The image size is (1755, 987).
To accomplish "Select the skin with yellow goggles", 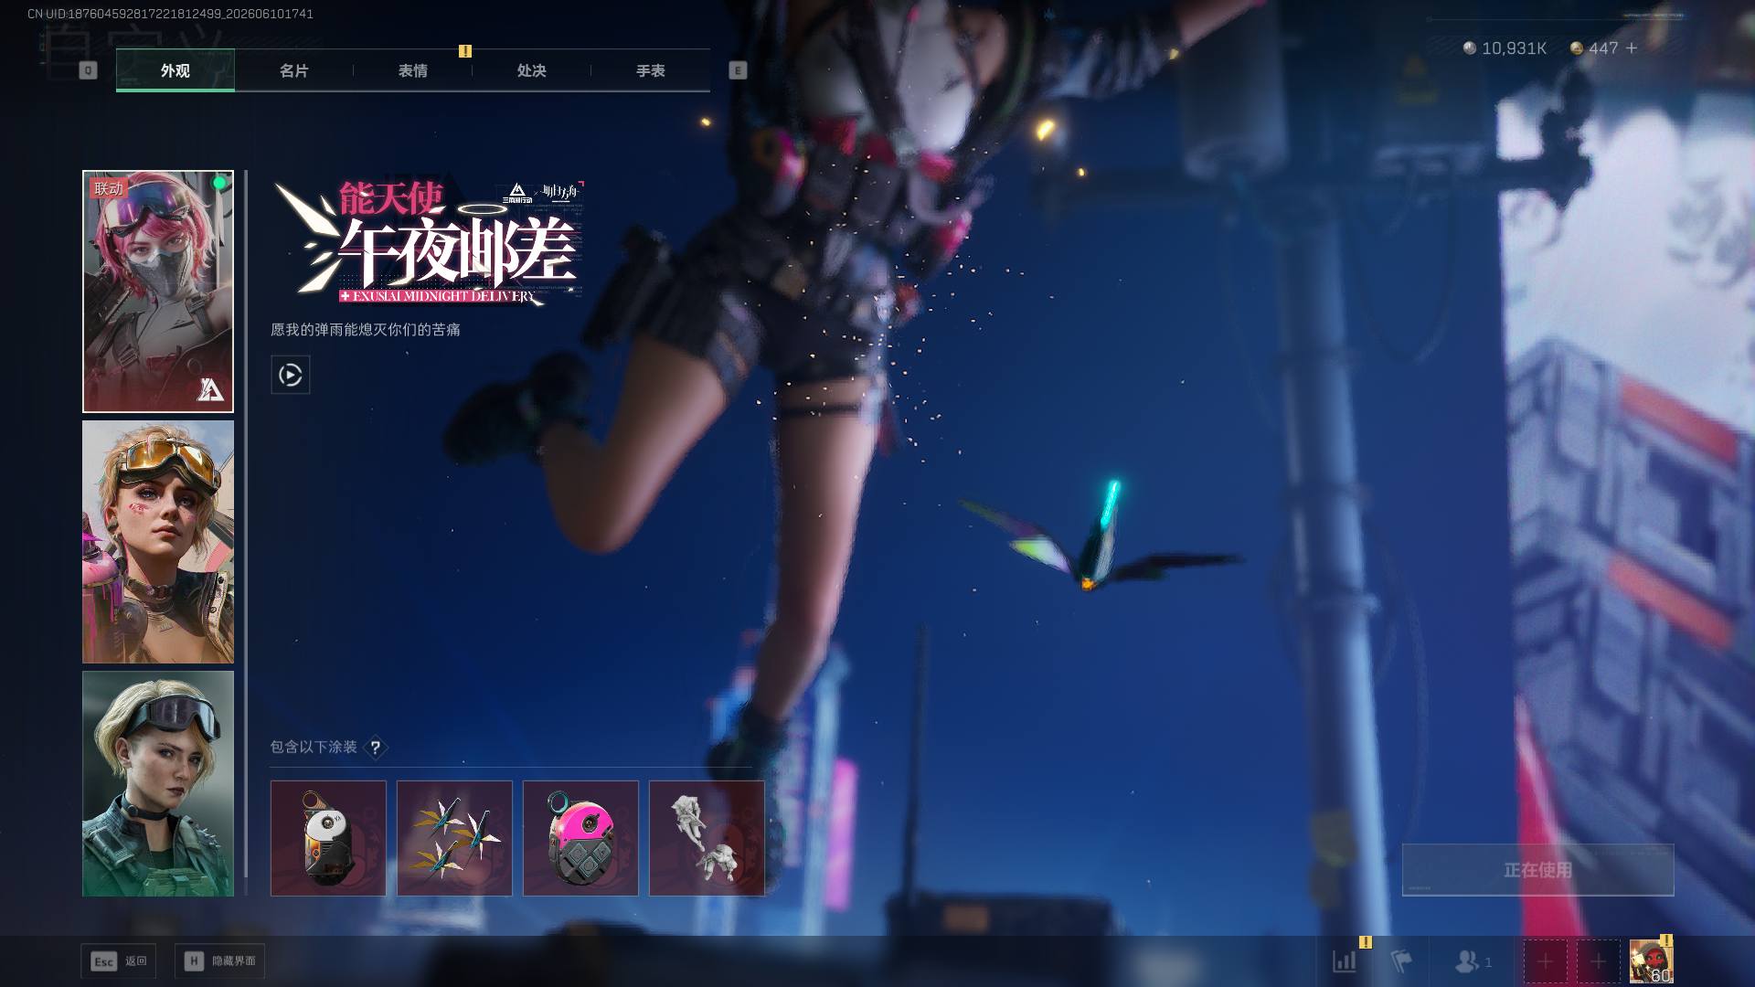I will pyautogui.click(x=158, y=542).
